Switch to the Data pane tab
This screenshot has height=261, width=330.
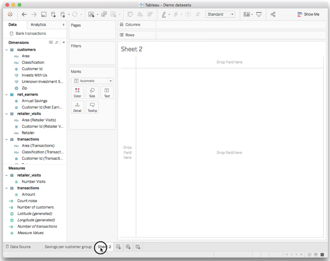(13, 25)
